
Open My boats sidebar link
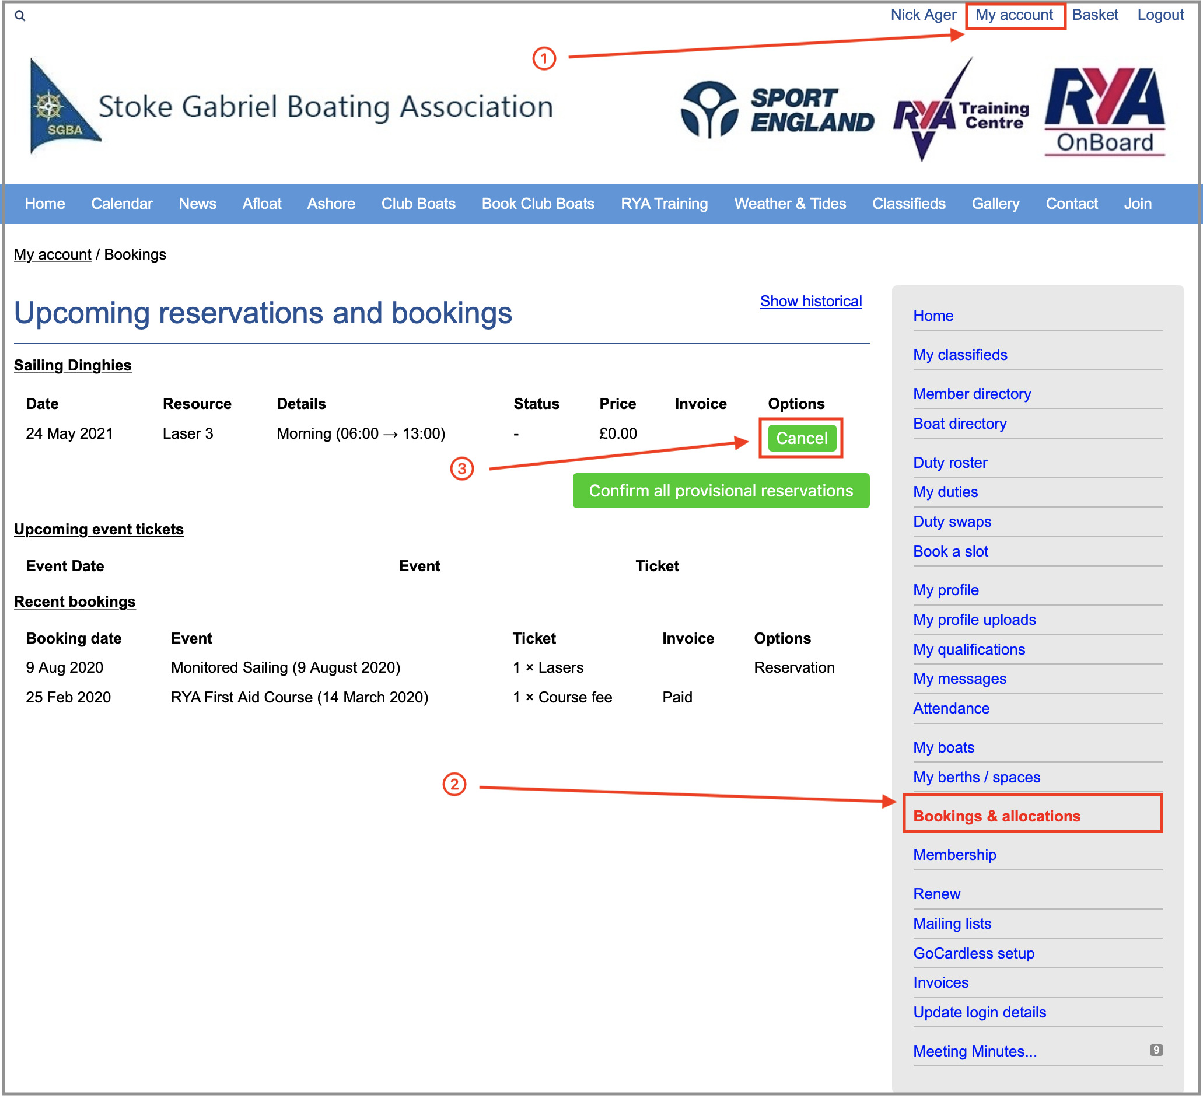pos(944,747)
